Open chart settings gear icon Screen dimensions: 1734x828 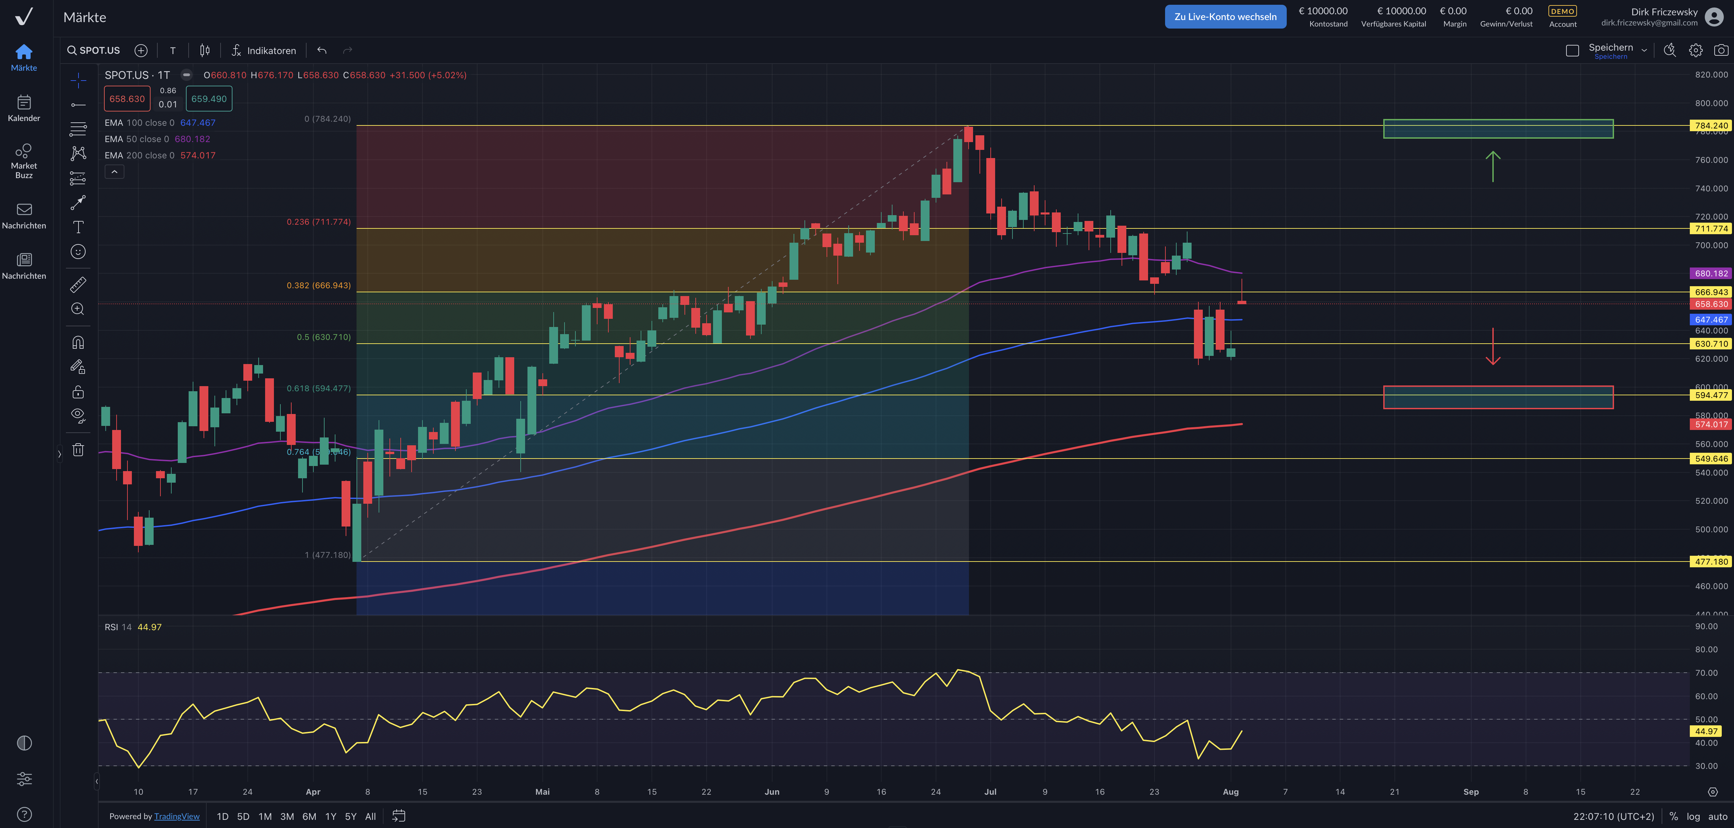tap(1696, 51)
